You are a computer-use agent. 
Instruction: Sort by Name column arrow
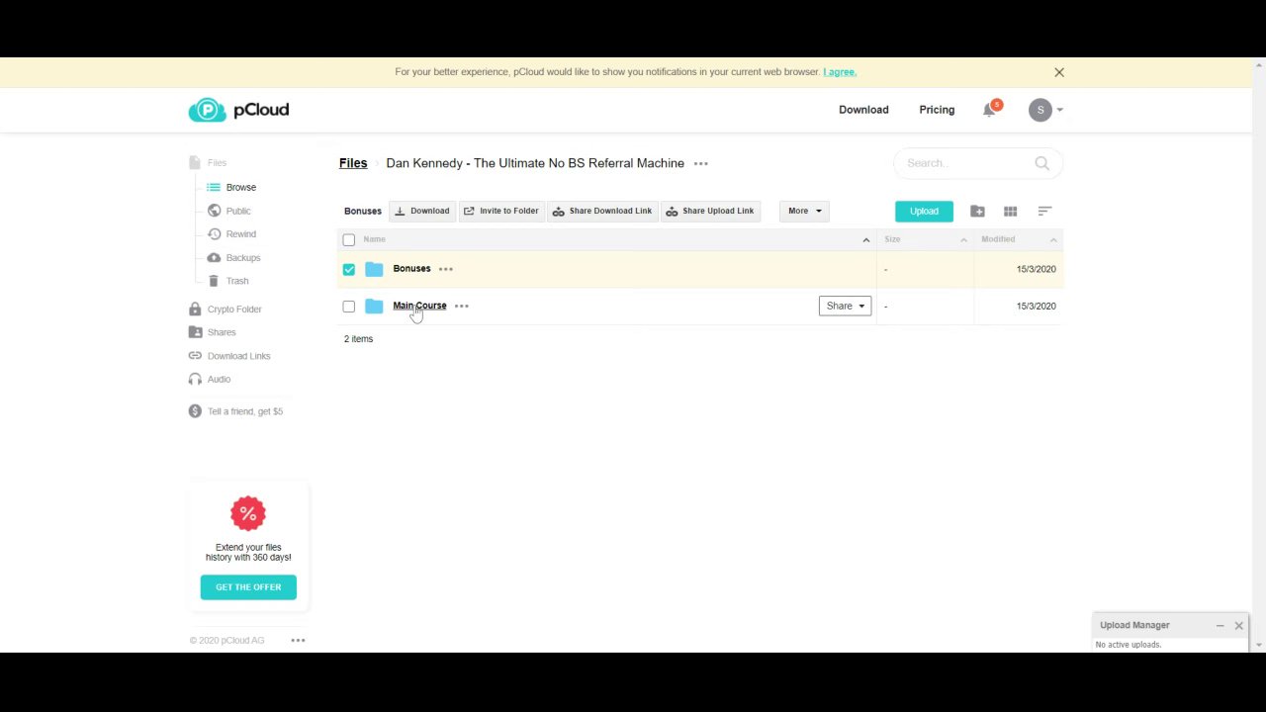coord(865,239)
